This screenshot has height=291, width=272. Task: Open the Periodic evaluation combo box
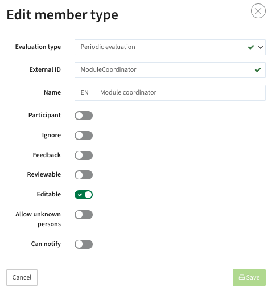pos(170,47)
